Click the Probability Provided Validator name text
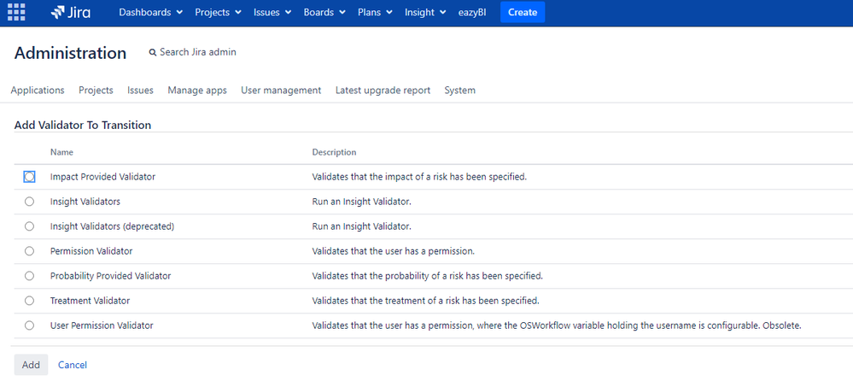Screen dimensions: 853x381 (x=110, y=276)
